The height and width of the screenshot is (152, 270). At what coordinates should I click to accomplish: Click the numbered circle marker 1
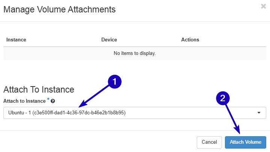pos(115,82)
